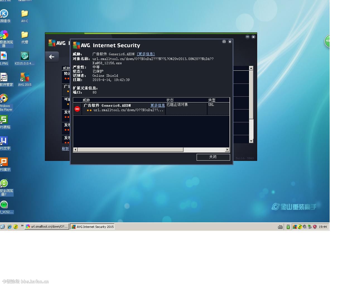This screenshot has width=357, height=286.
Task: Click the horizontal scrollbar left arrow
Action: [75, 150]
